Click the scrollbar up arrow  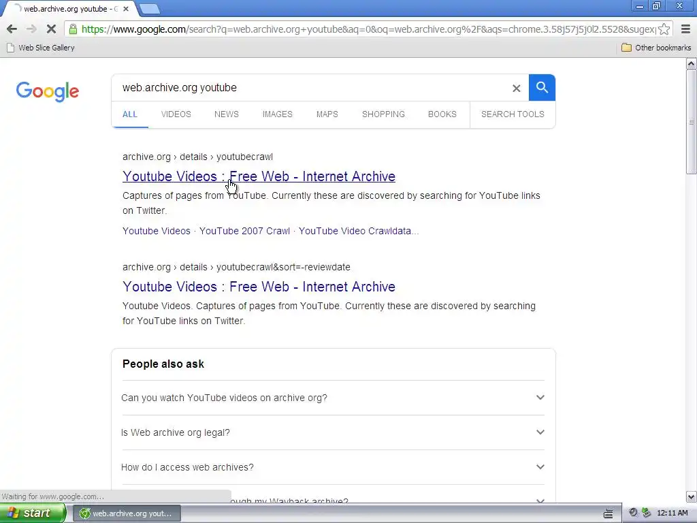click(x=692, y=64)
